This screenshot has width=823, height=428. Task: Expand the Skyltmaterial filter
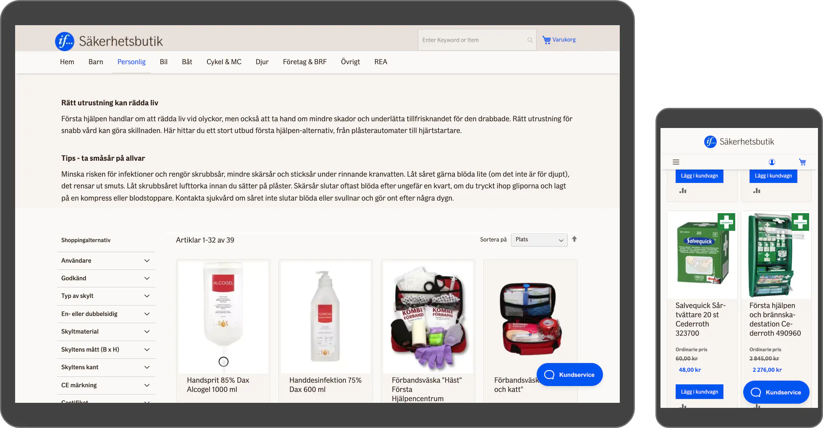(x=106, y=331)
